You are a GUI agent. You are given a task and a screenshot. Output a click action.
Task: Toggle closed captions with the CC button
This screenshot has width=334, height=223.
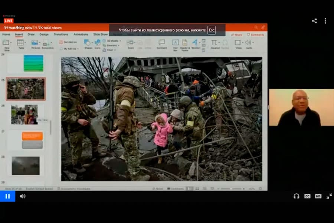(307, 196)
